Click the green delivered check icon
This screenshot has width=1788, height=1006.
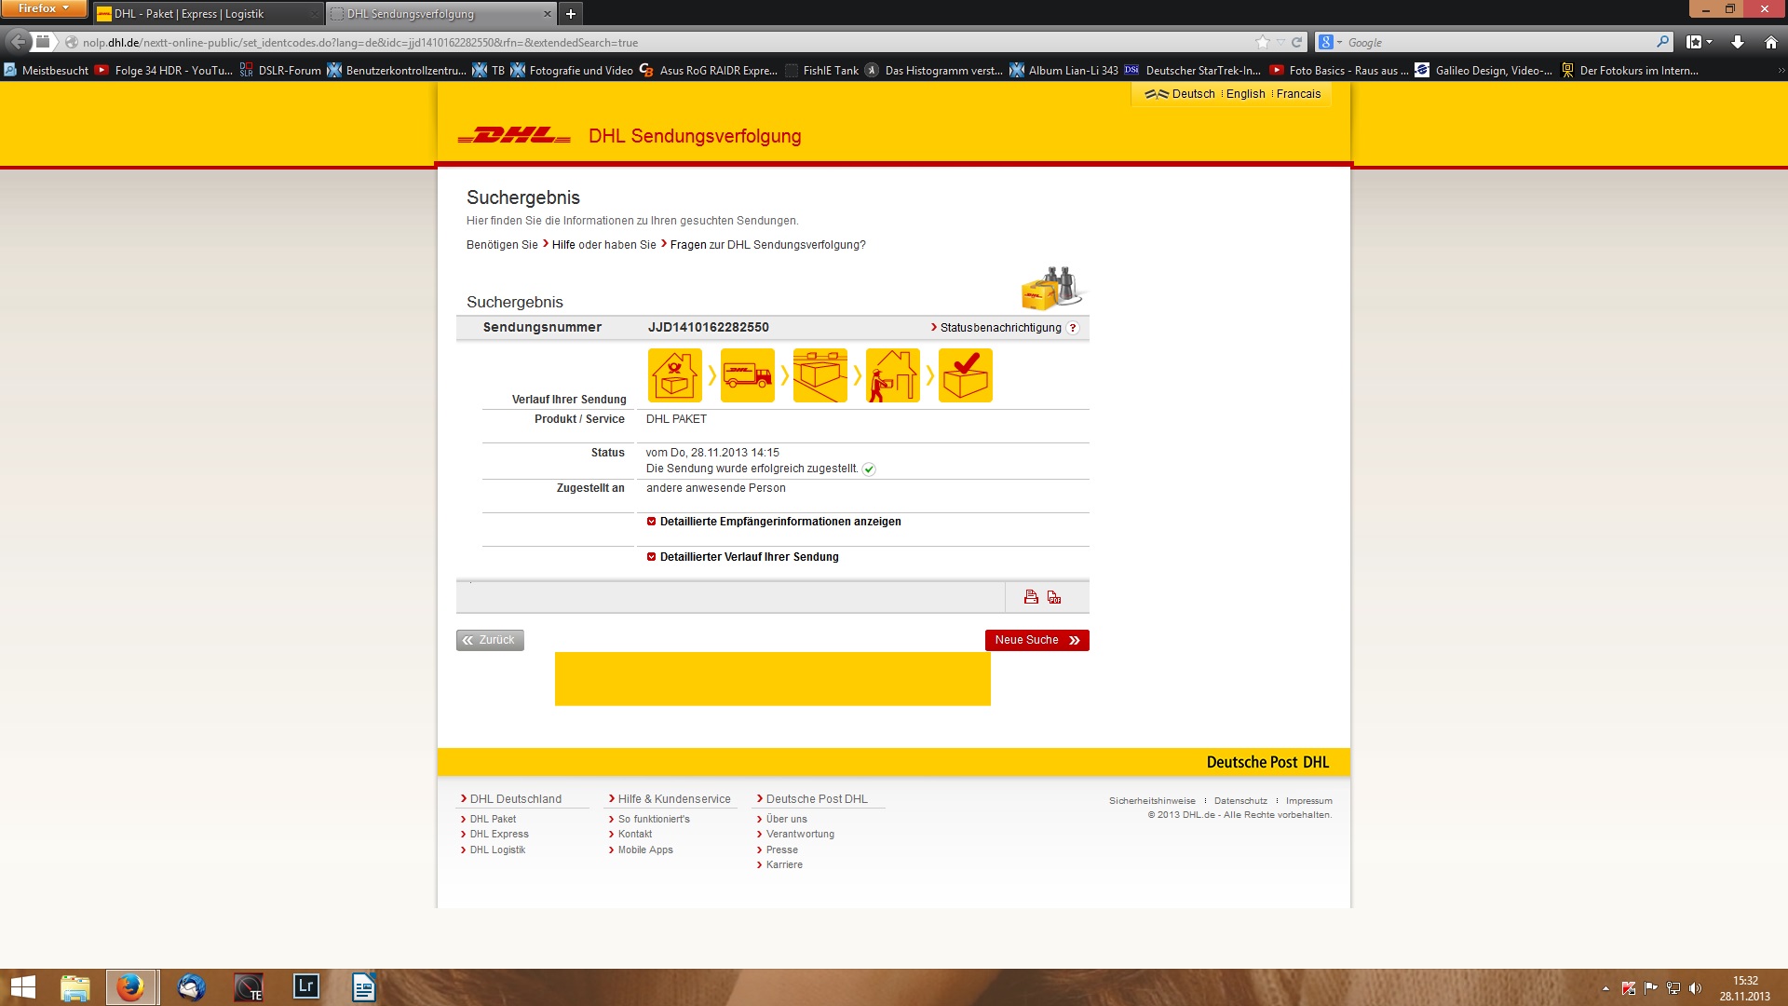click(869, 469)
